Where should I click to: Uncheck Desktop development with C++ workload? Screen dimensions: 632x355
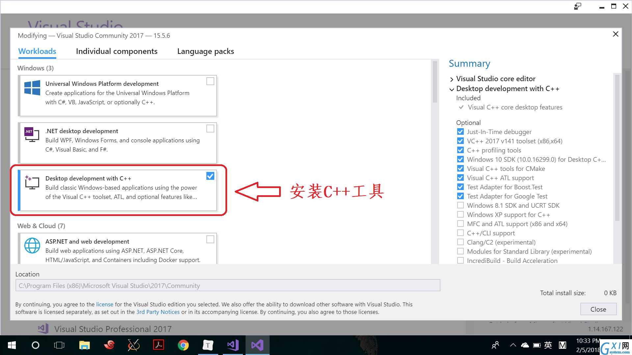tap(210, 176)
